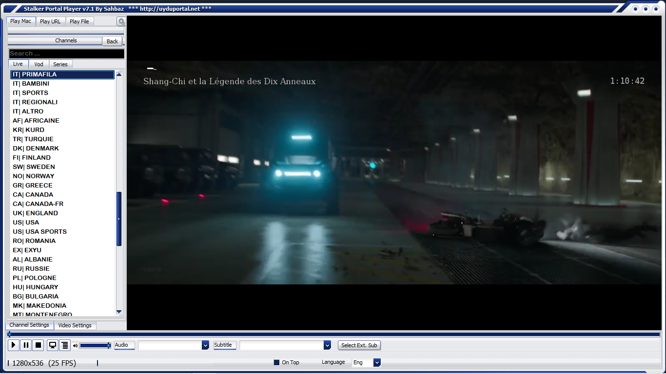Stop the video playback
The image size is (666, 374).
tap(39, 345)
